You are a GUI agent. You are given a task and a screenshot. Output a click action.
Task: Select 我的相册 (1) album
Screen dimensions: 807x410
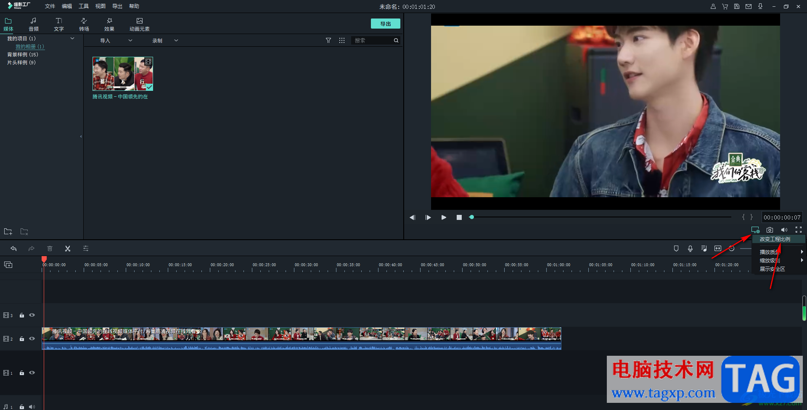(x=30, y=46)
